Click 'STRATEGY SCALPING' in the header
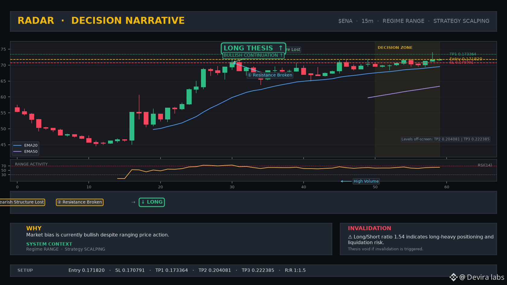The width and height of the screenshot is (507, 285). [461, 21]
